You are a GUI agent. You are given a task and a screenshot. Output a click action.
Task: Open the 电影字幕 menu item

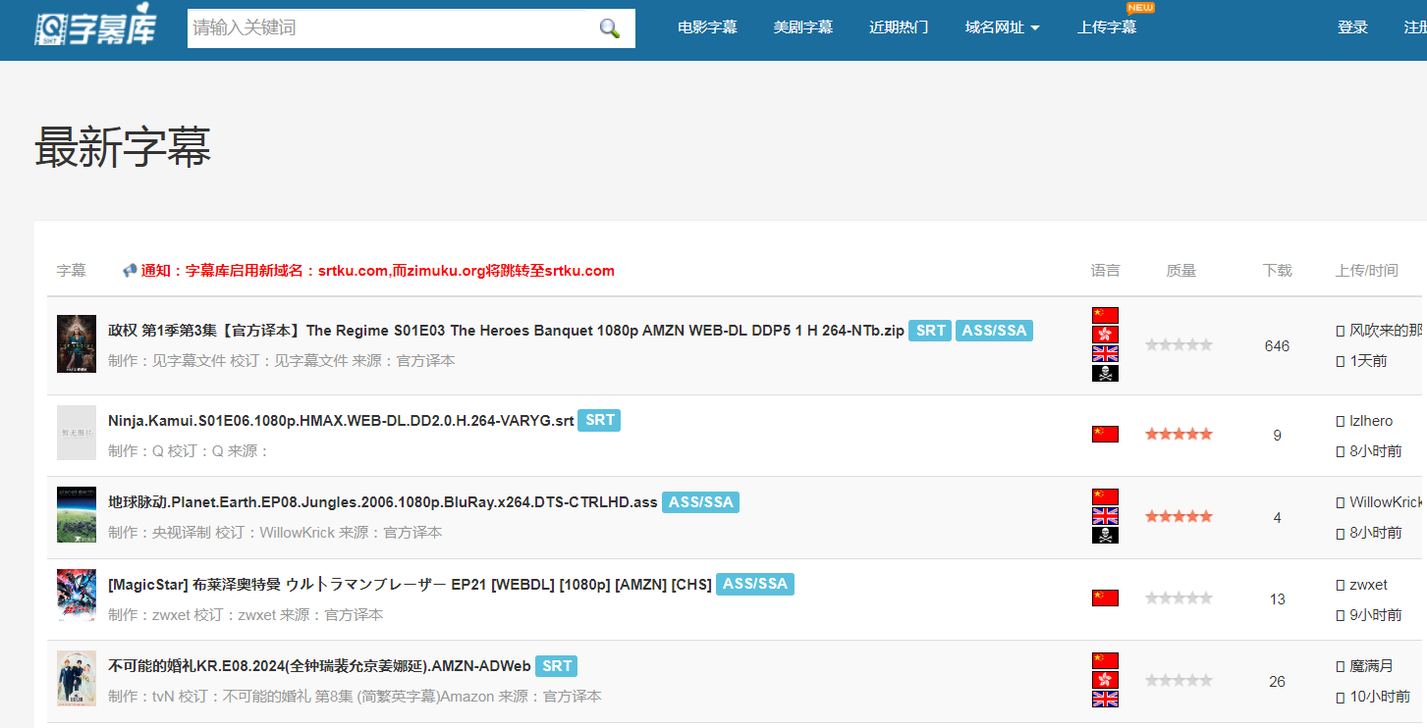coord(707,27)
